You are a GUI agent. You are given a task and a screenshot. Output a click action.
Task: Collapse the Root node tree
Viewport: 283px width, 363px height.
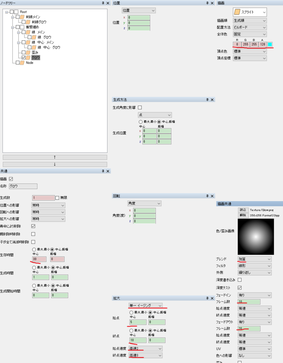pos(7,12)
